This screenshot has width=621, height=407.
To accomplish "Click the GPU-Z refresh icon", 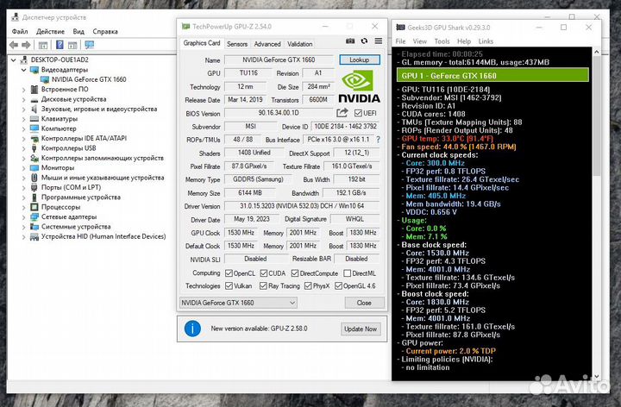I will 364,41.
